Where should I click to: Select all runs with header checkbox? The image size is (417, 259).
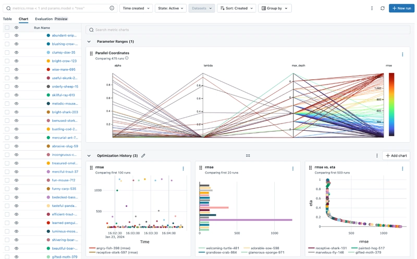click(7, 28)
